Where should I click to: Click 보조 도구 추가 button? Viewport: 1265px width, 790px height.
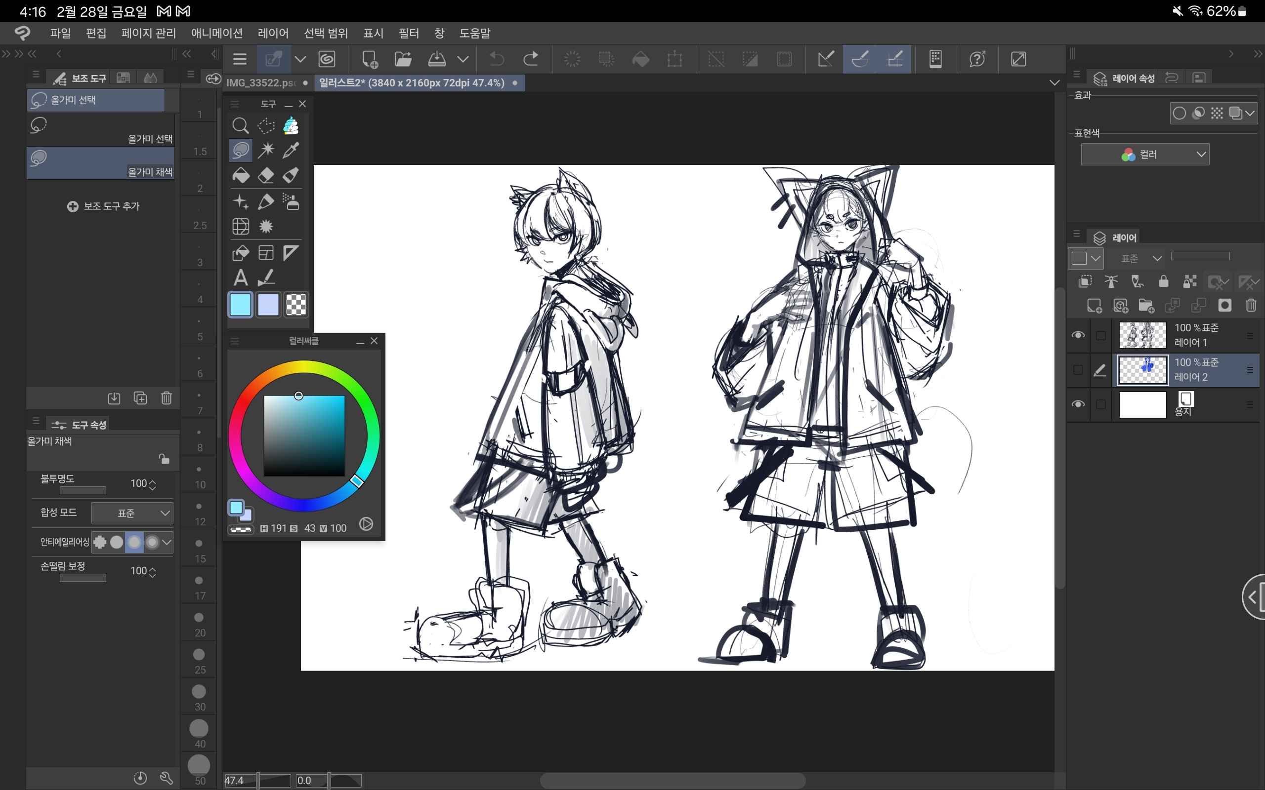tap(103, 206)
